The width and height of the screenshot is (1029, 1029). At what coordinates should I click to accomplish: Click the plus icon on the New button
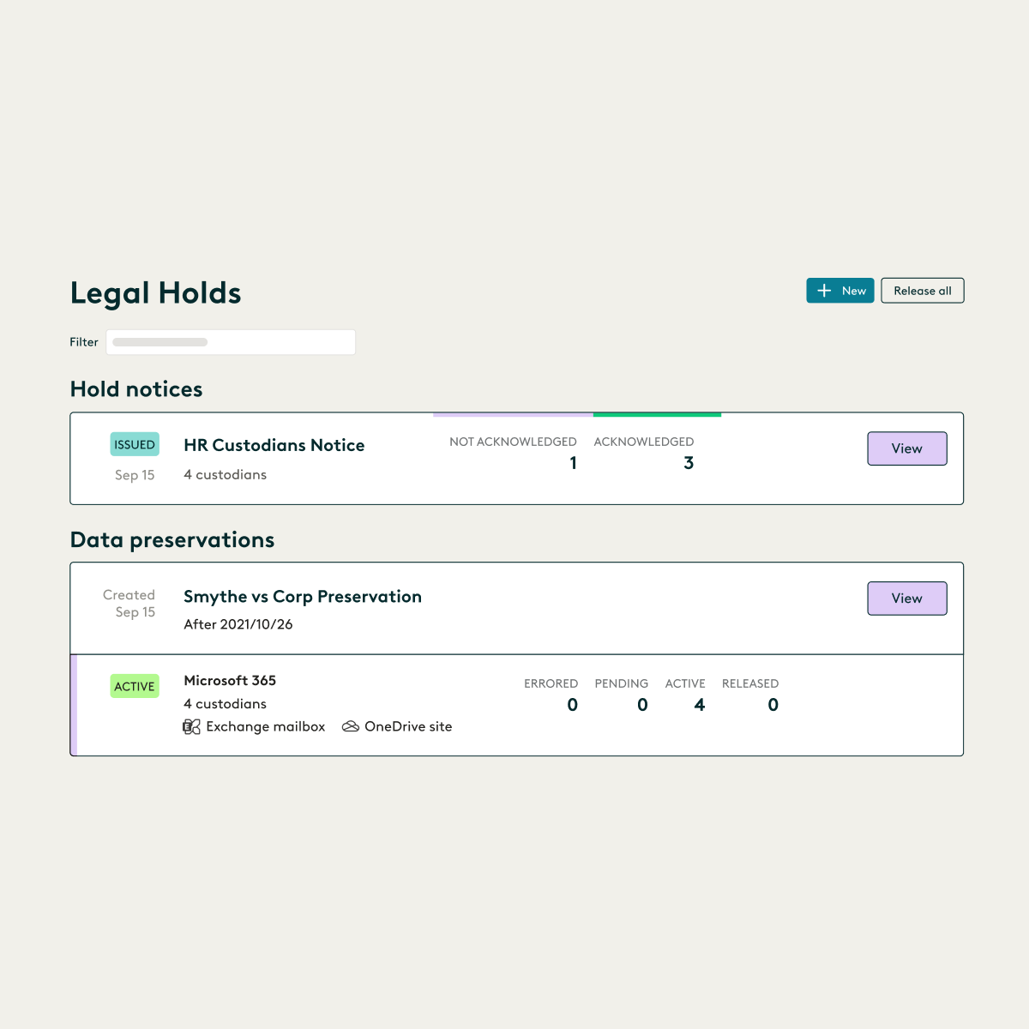pos(824,291)
